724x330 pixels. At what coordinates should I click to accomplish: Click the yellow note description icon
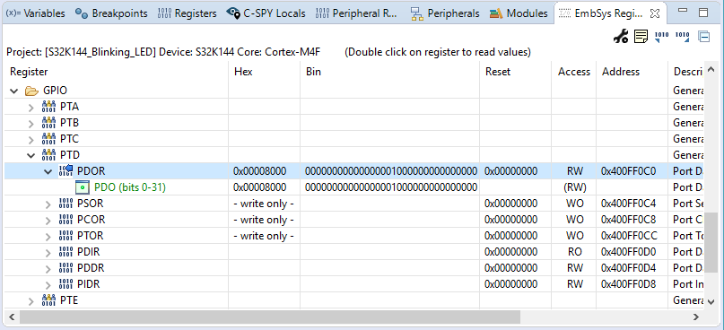click(x=641, y=37)
